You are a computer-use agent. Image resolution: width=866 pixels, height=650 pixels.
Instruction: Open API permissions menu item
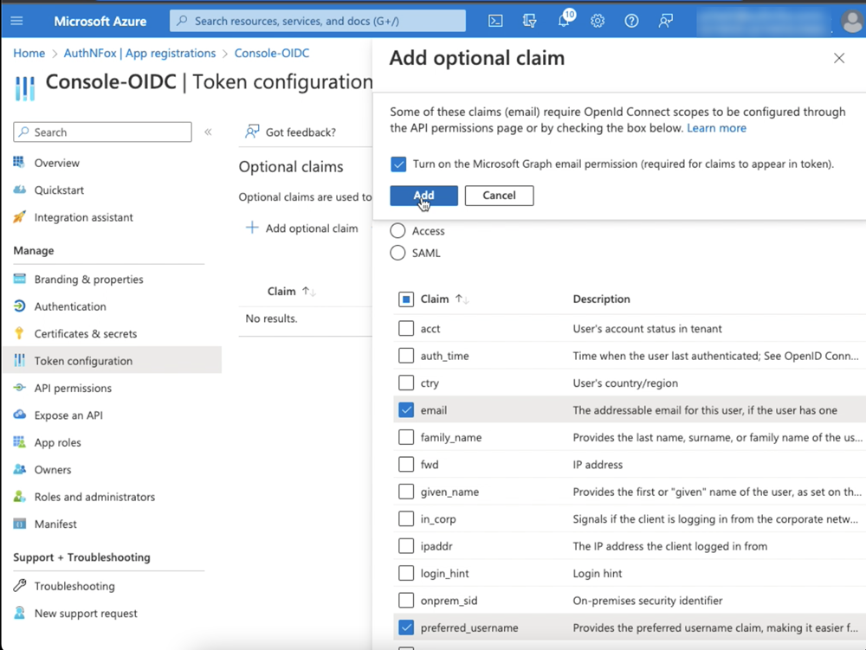73,388
